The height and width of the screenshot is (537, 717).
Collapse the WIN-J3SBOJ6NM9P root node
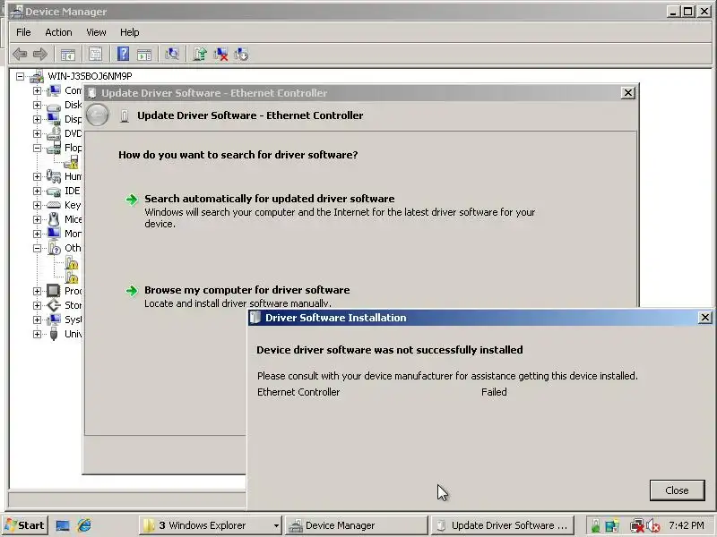coord(20,76)
